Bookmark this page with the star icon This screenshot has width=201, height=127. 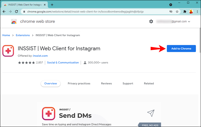point(177,11)
